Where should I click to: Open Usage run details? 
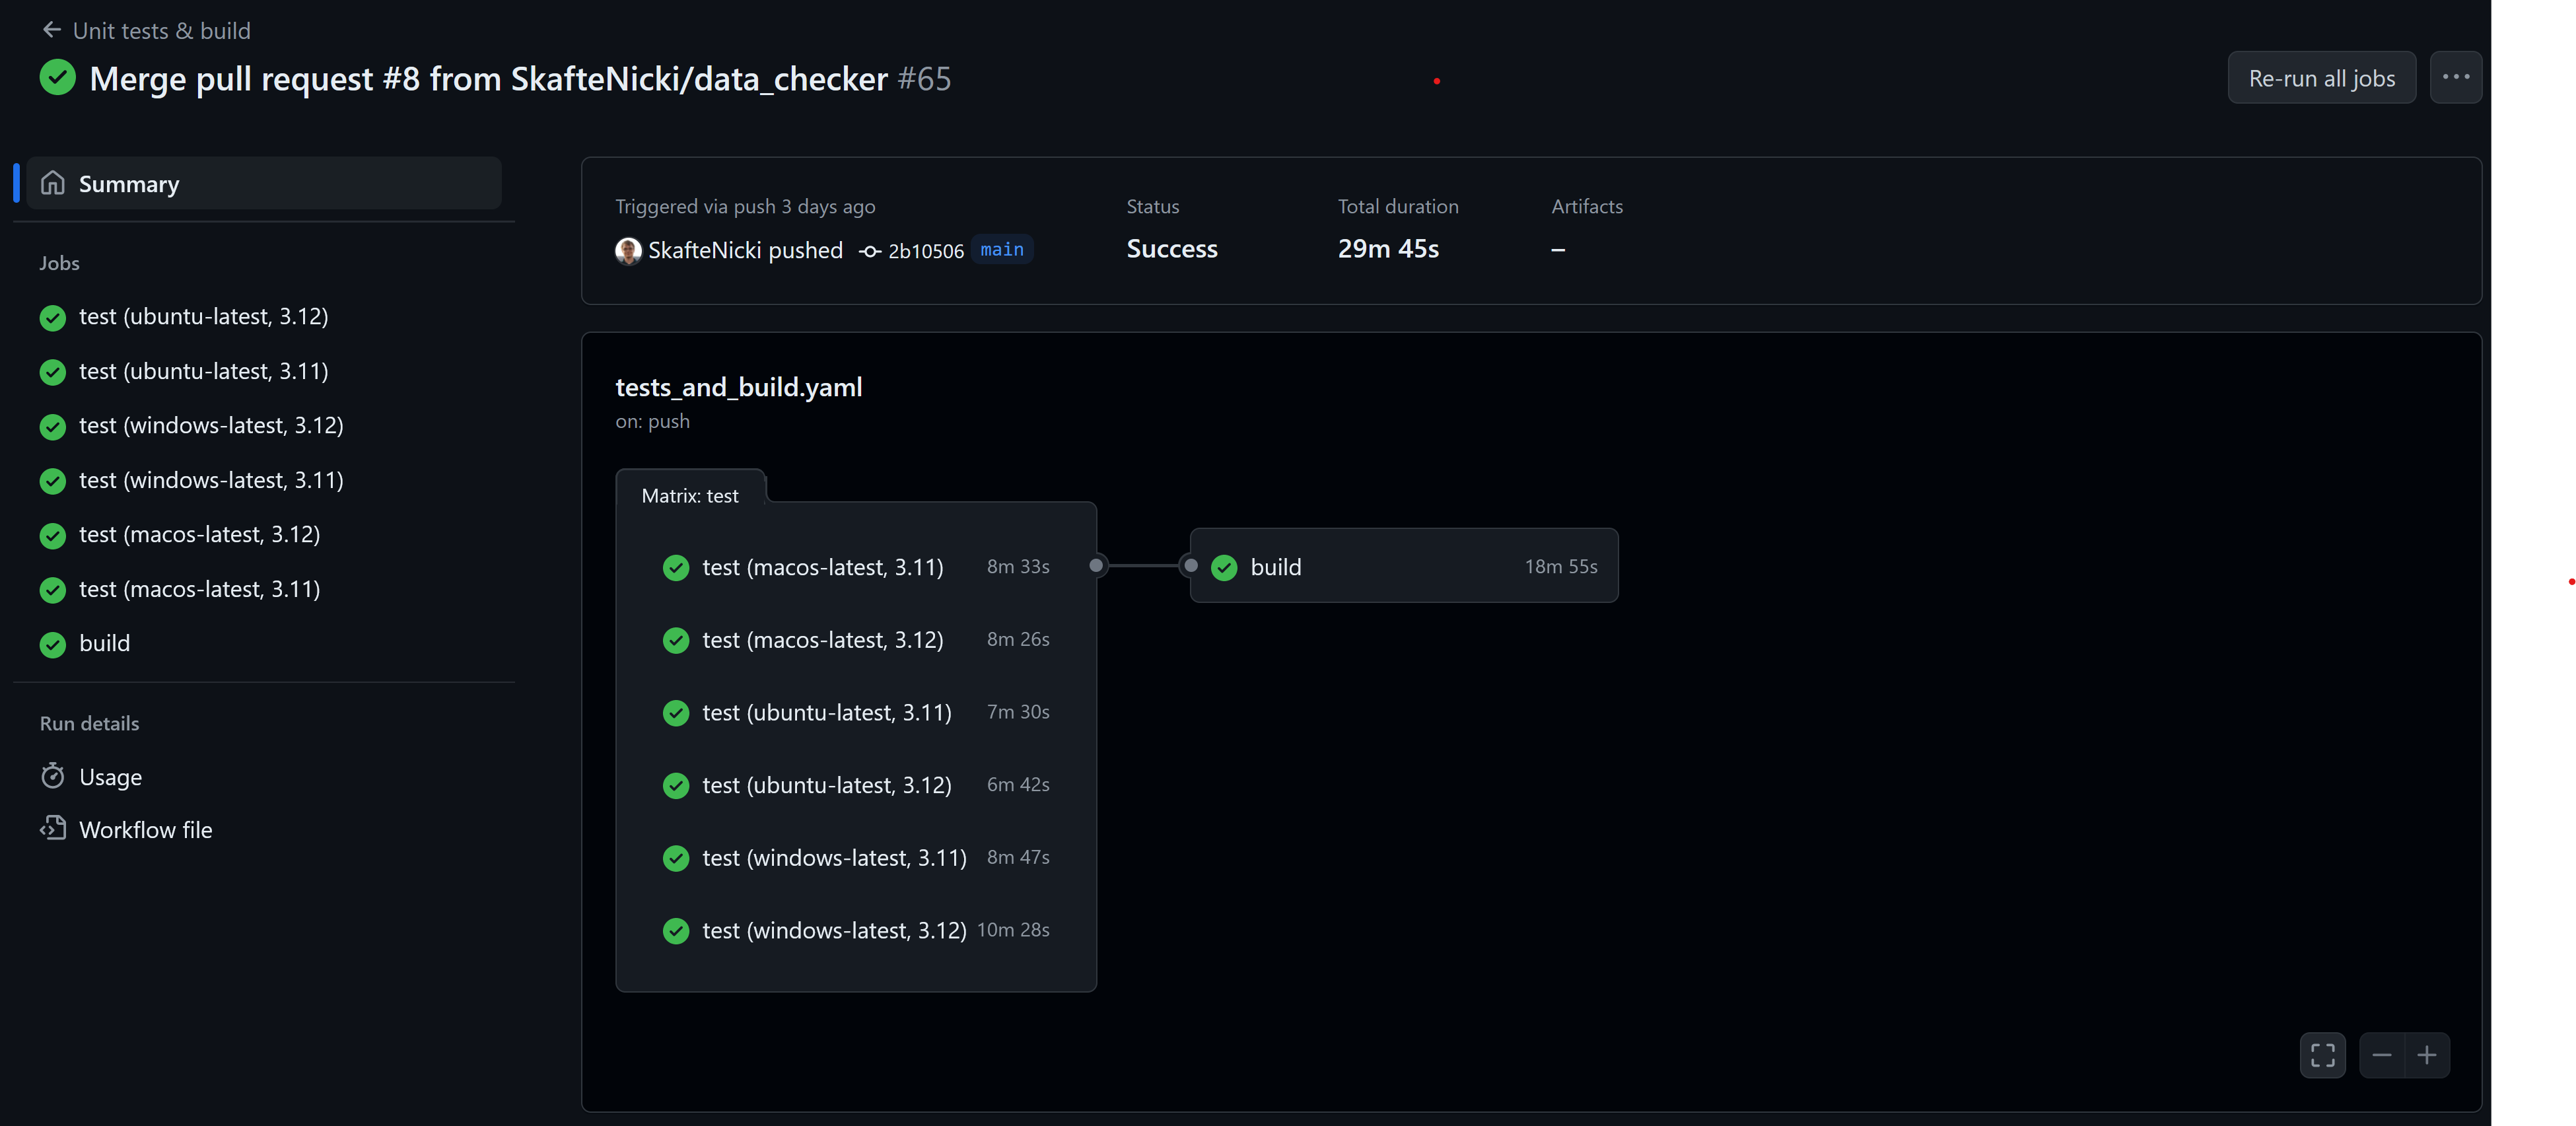110,776
